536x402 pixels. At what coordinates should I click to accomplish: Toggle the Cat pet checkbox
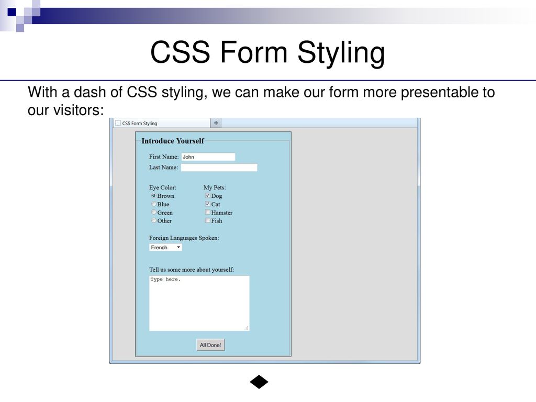coord(207,204)
